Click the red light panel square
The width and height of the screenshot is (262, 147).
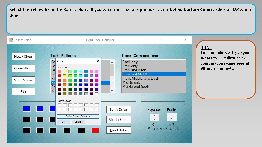pyautogui.click(x=95, y=130)
